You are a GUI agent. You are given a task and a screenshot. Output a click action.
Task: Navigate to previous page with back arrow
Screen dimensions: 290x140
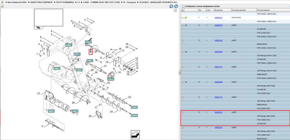pyautogui.click(x=171, y=6)
